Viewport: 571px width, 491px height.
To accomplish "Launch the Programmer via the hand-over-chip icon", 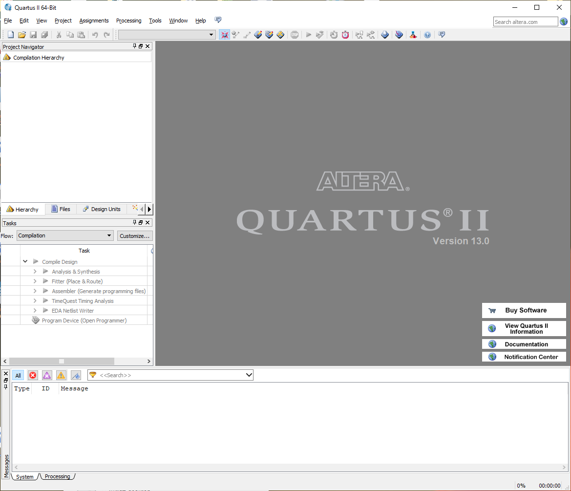I will point(399,34).
